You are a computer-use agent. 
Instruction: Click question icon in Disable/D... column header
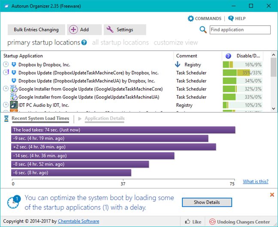[228, 56]
